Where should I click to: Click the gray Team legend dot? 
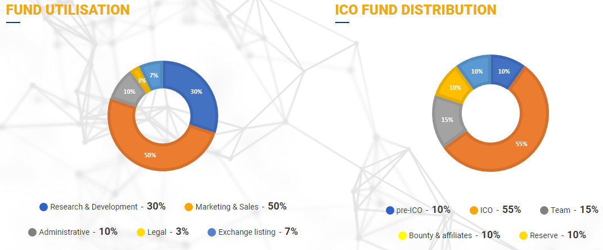coord(543,211)
